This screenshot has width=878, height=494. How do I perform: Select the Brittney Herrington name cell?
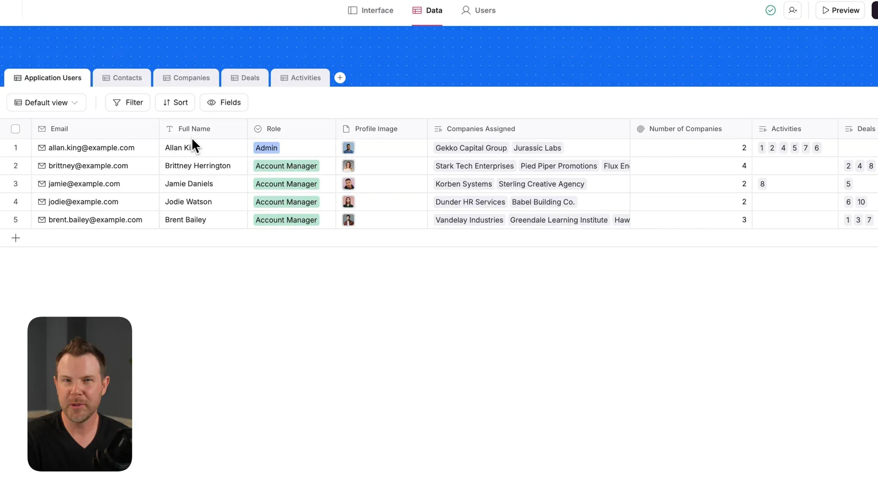203,166
